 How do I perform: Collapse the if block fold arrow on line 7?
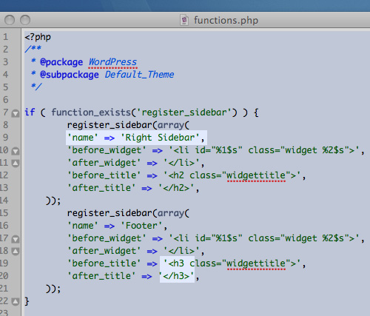click(x=16, y=113)
